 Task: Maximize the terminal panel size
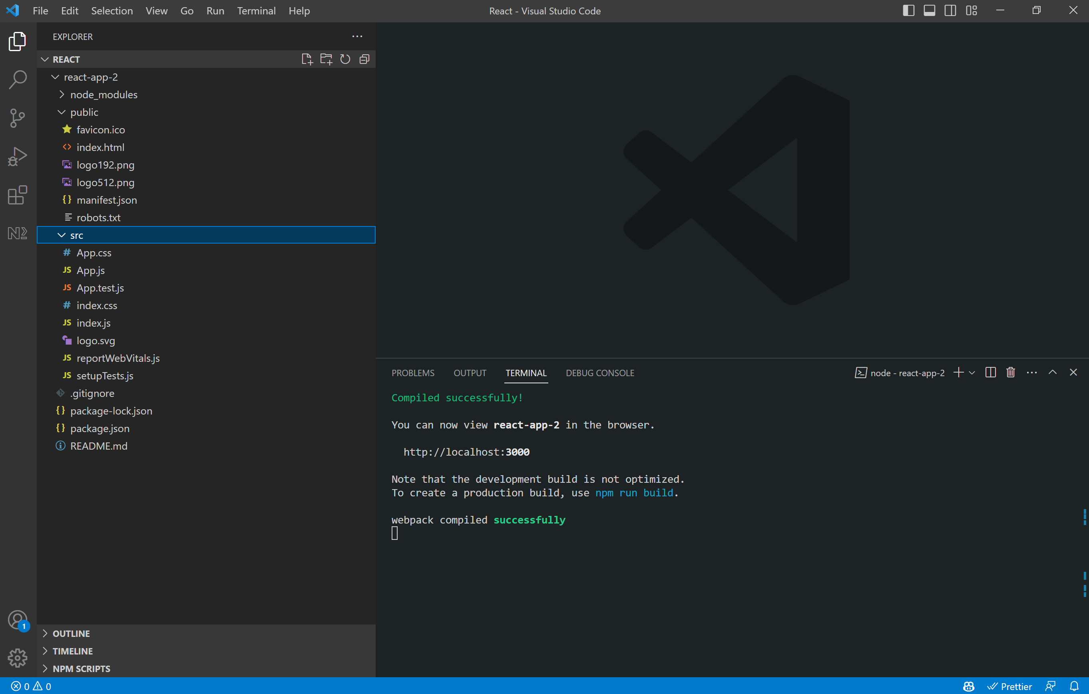pos(1052,372)
